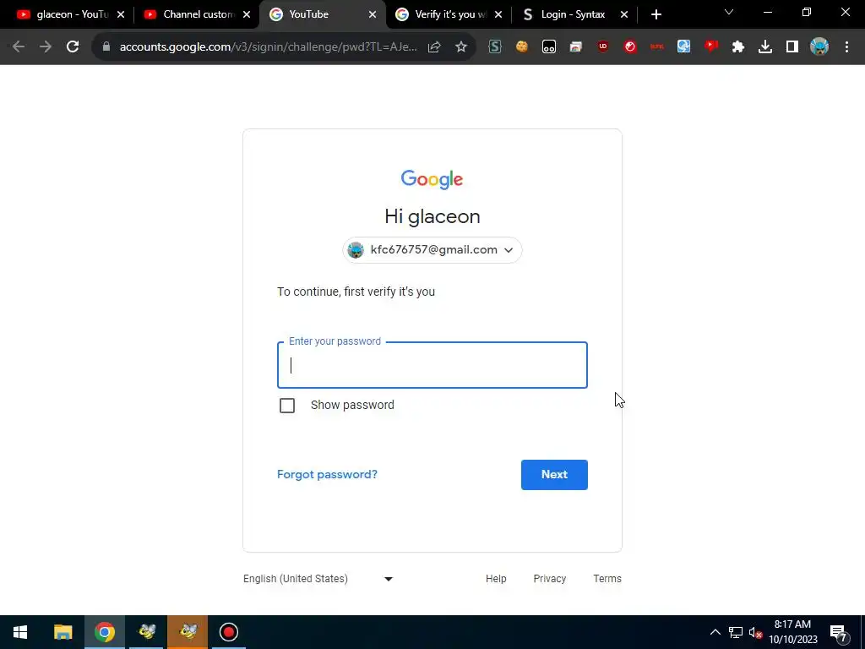Expand the tab search chevron
Image resolution: width=865 pixels, height=649 pixels.
point(729,13)
